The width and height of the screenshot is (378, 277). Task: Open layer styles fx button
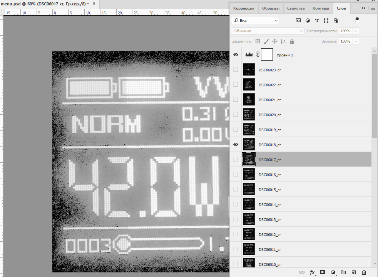coord(312,272)
